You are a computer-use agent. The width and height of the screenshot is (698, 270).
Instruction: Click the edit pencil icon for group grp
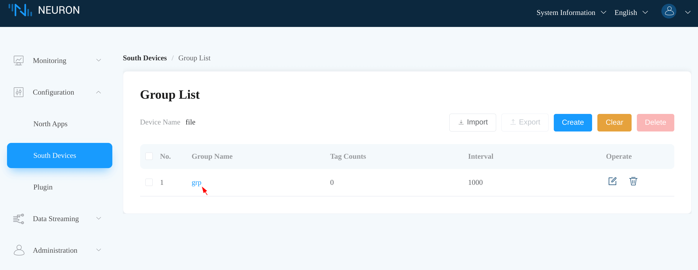click(x=612, y=181)
